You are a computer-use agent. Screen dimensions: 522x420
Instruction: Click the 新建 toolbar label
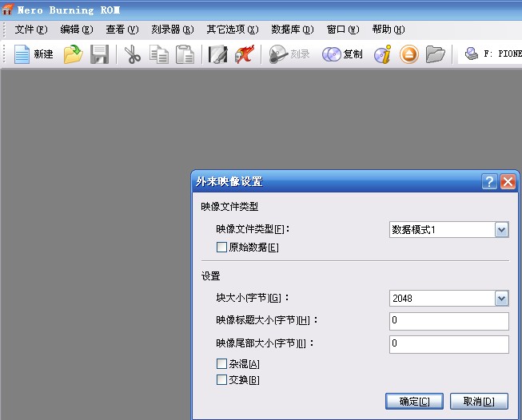click(x=43, y=53)
